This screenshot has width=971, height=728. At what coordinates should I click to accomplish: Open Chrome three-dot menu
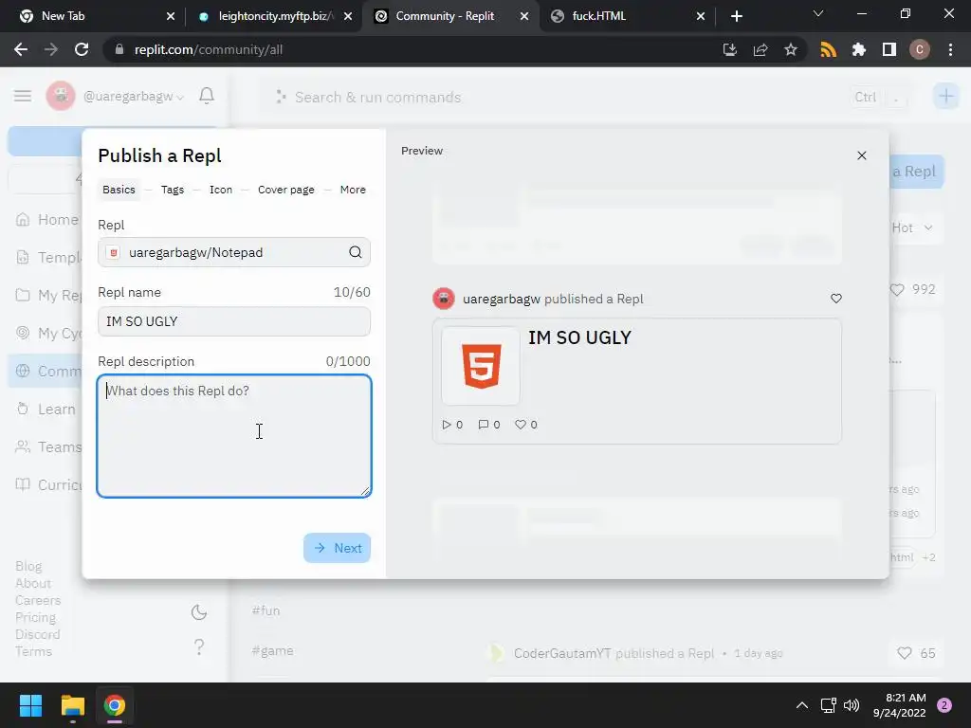[x=950, y=49]
